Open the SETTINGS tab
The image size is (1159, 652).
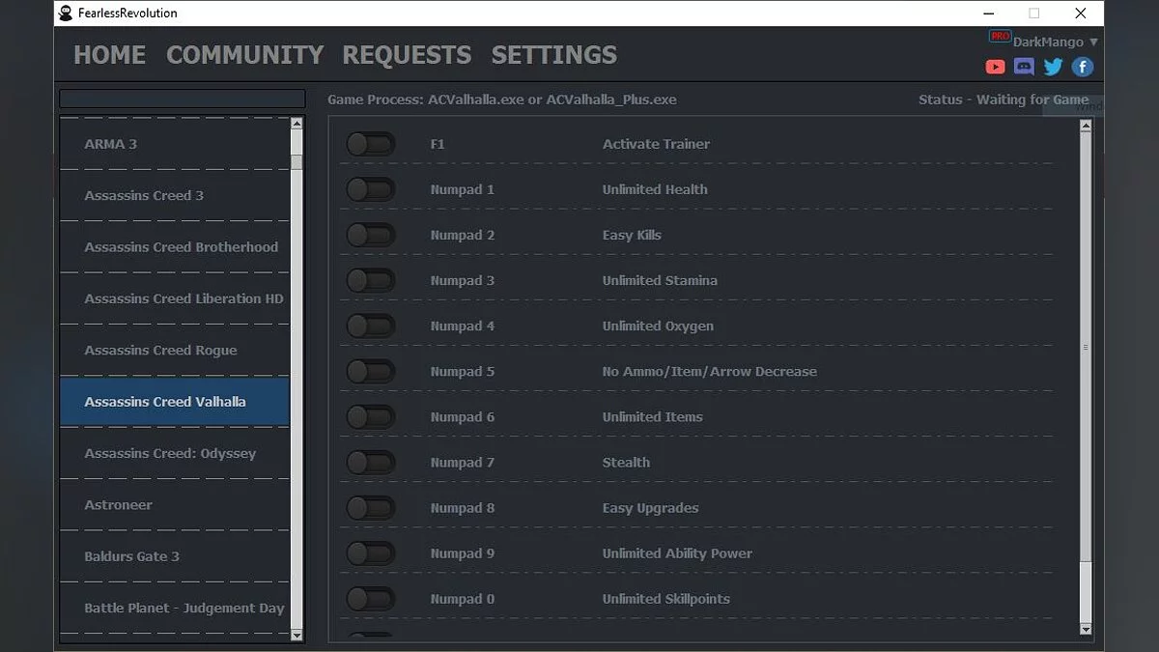tap(554, 55)
